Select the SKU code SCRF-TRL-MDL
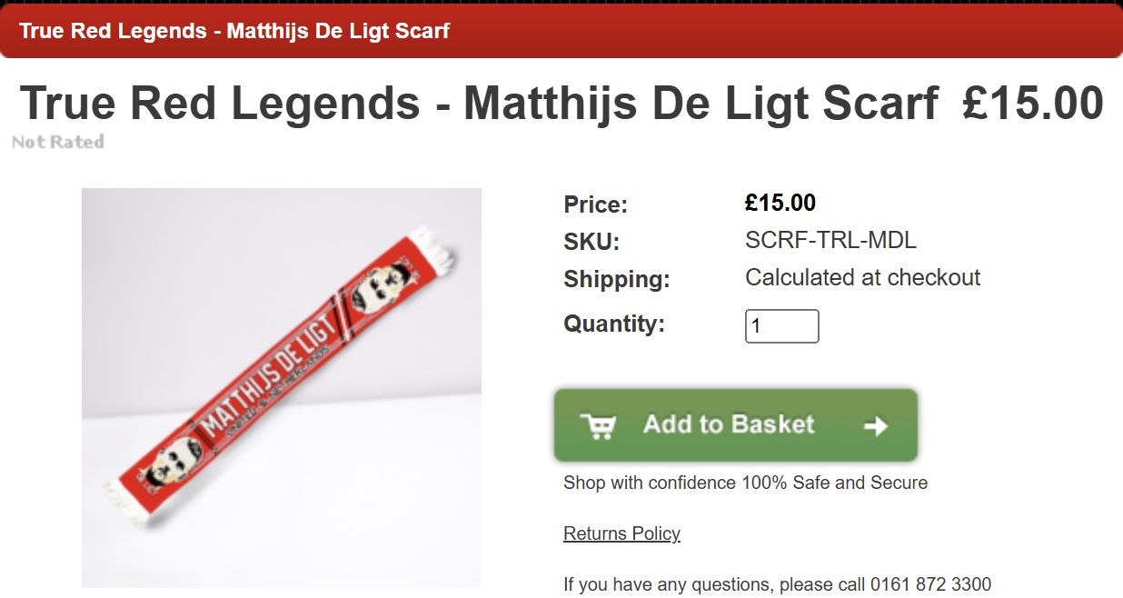 coord(830,240)
